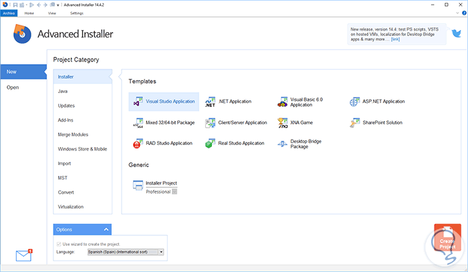Click the blue help question mark icon
The width and height of the screenshot is (468, 272).
[x=464, y=13]
